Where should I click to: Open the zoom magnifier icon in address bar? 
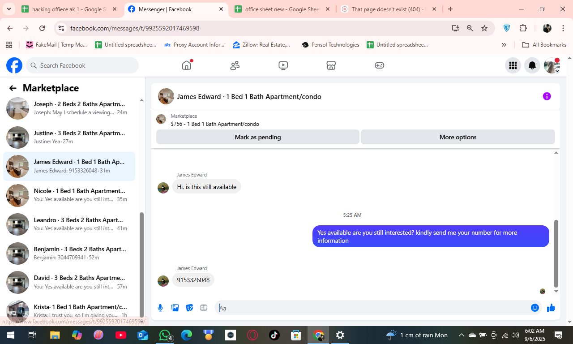coord(470,28)
